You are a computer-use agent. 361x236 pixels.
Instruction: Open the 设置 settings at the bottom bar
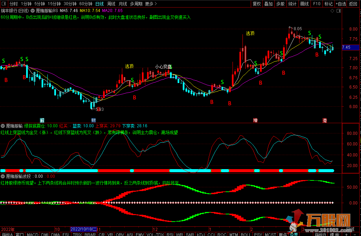click(294, 234)
